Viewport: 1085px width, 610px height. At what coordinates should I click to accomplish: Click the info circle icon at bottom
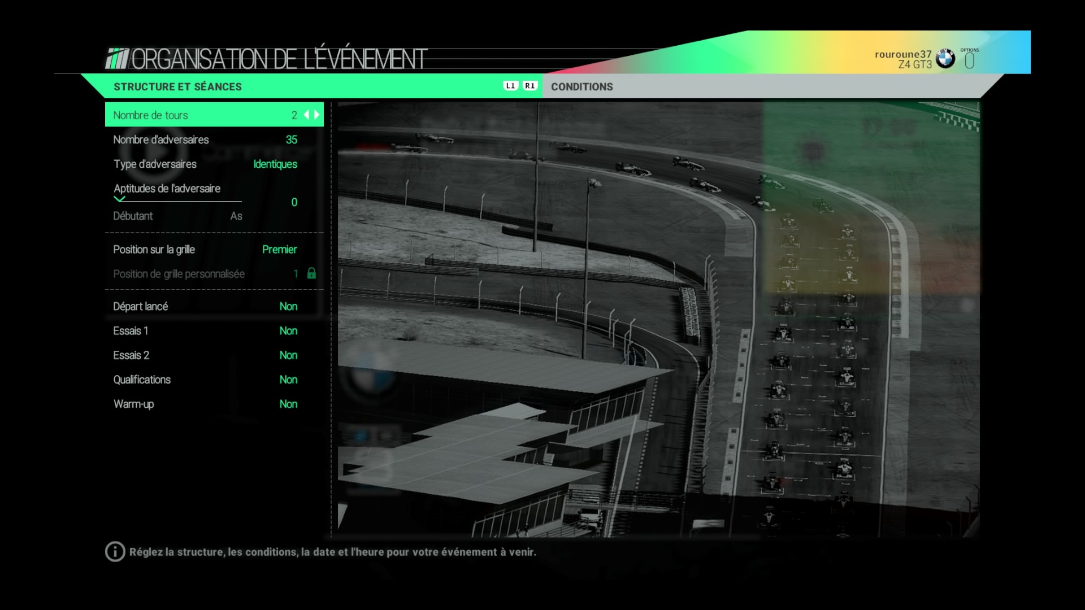coord(115,552)
